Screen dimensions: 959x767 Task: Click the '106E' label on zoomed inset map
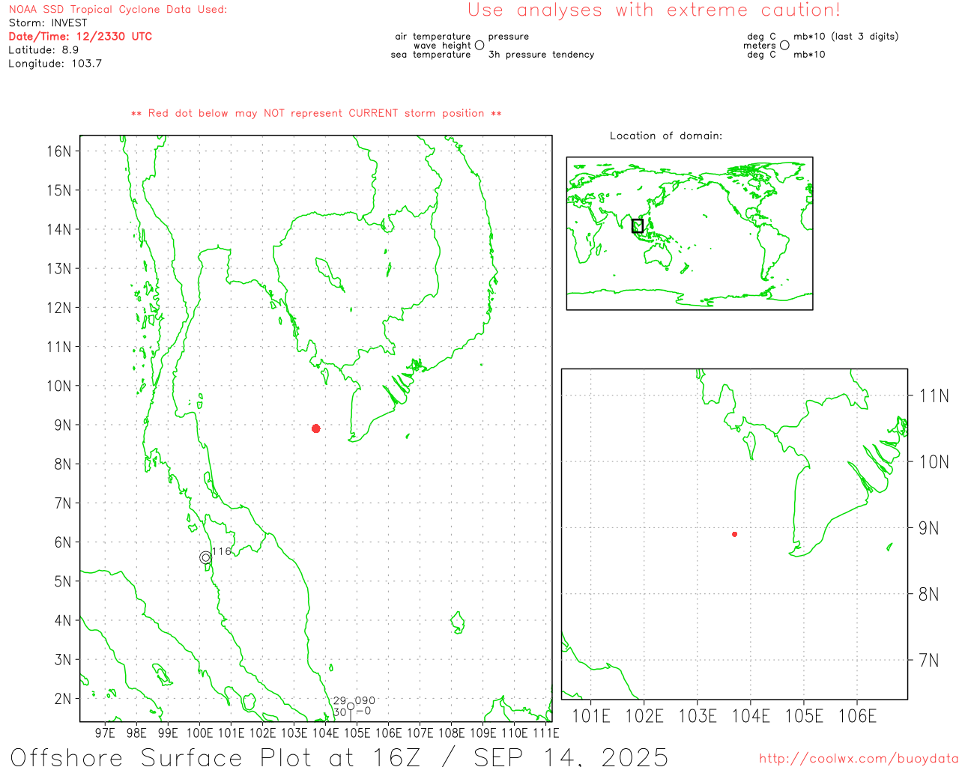857,716
